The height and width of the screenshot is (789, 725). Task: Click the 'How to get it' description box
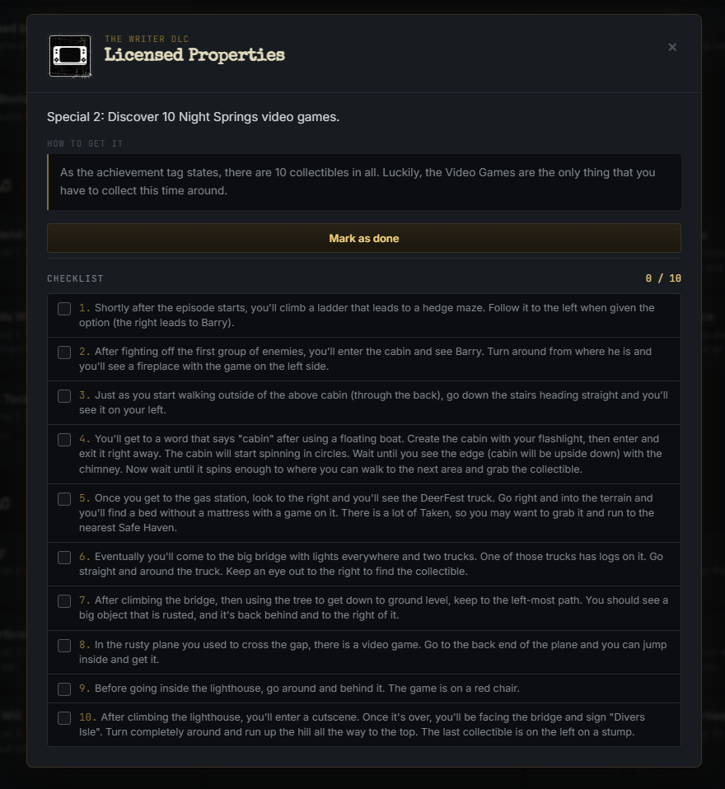point(364,182)
